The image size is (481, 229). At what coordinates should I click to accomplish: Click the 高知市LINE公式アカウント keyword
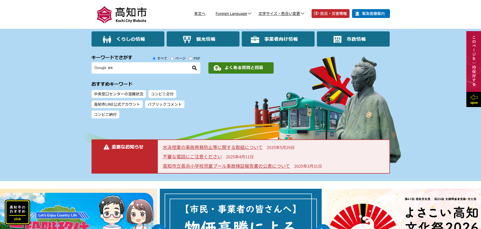(x=117, y=104)
